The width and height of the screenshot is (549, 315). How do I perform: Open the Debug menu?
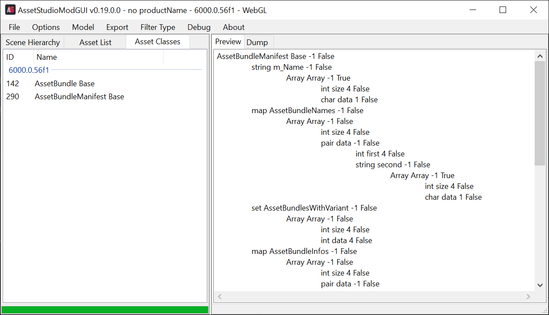click(199, 27)
